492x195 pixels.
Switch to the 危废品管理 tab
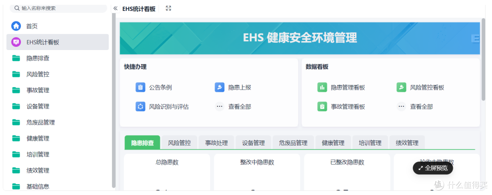pos(293,143)
